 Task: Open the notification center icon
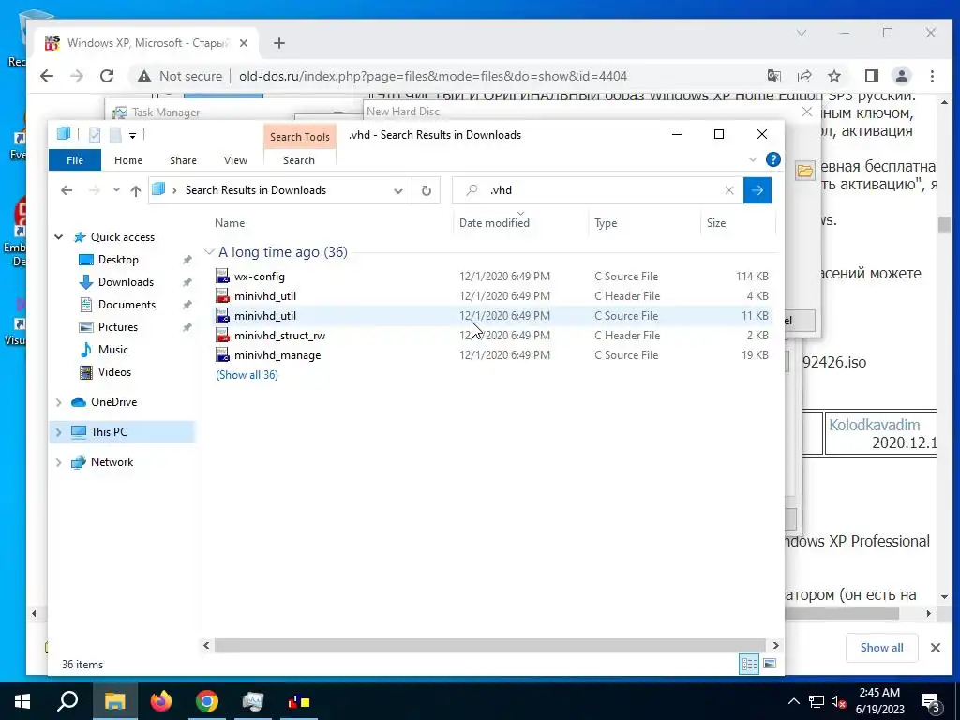[x=931, y=701]
